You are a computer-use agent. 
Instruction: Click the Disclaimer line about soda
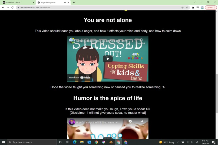point(108,113)
